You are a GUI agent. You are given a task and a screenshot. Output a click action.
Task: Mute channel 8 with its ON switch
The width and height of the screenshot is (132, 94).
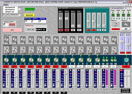coord(64,67)
